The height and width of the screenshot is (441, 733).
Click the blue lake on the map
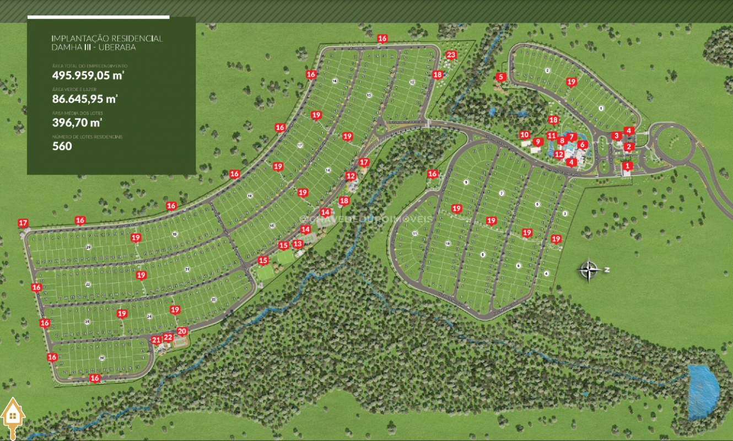point(703,391)
